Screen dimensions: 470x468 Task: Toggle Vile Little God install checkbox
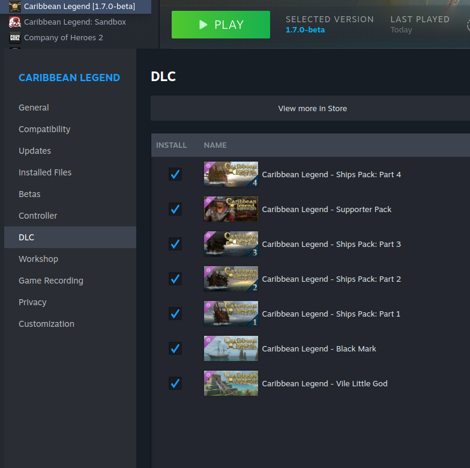(x=175, y=383)
